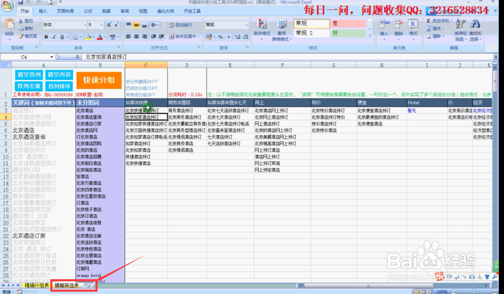Screen dimensions: 504x294
Task: Toggle underline formatting
Action: tap(62, 37)
